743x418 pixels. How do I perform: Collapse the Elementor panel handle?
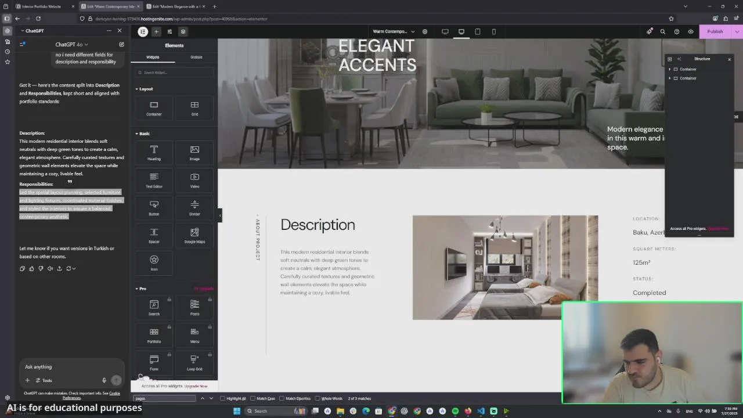[219, 215]
